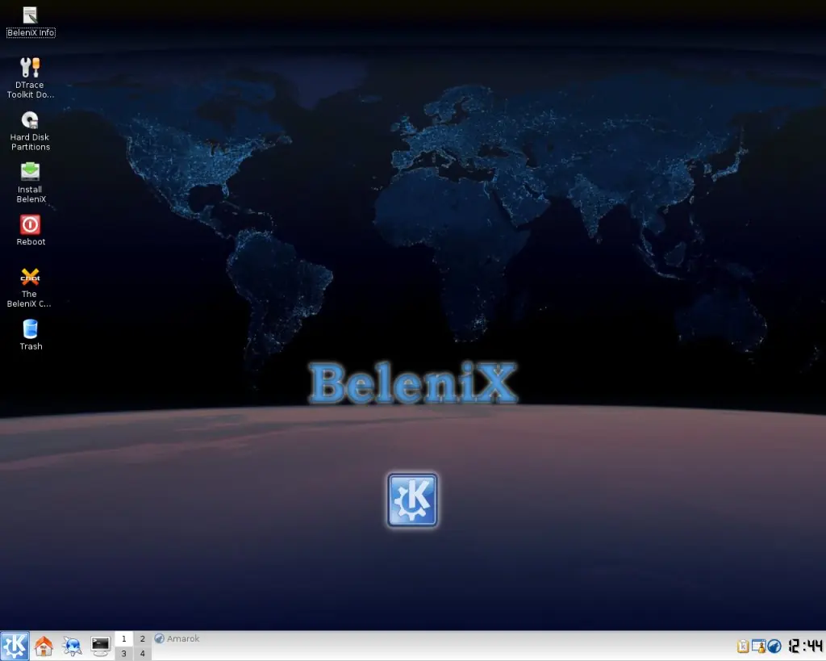Switch to virtual desktop 3
Image resolution: width=826 pixels, height=661 pixels.
pyautogui.click(x=123, y=653)
